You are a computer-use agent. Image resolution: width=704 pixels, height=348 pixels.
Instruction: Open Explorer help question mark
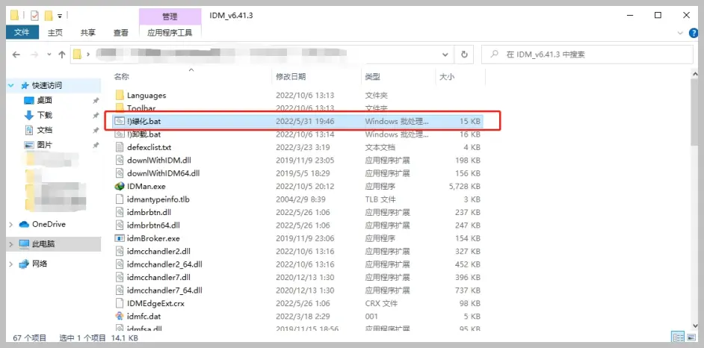(x=694, y=33)
